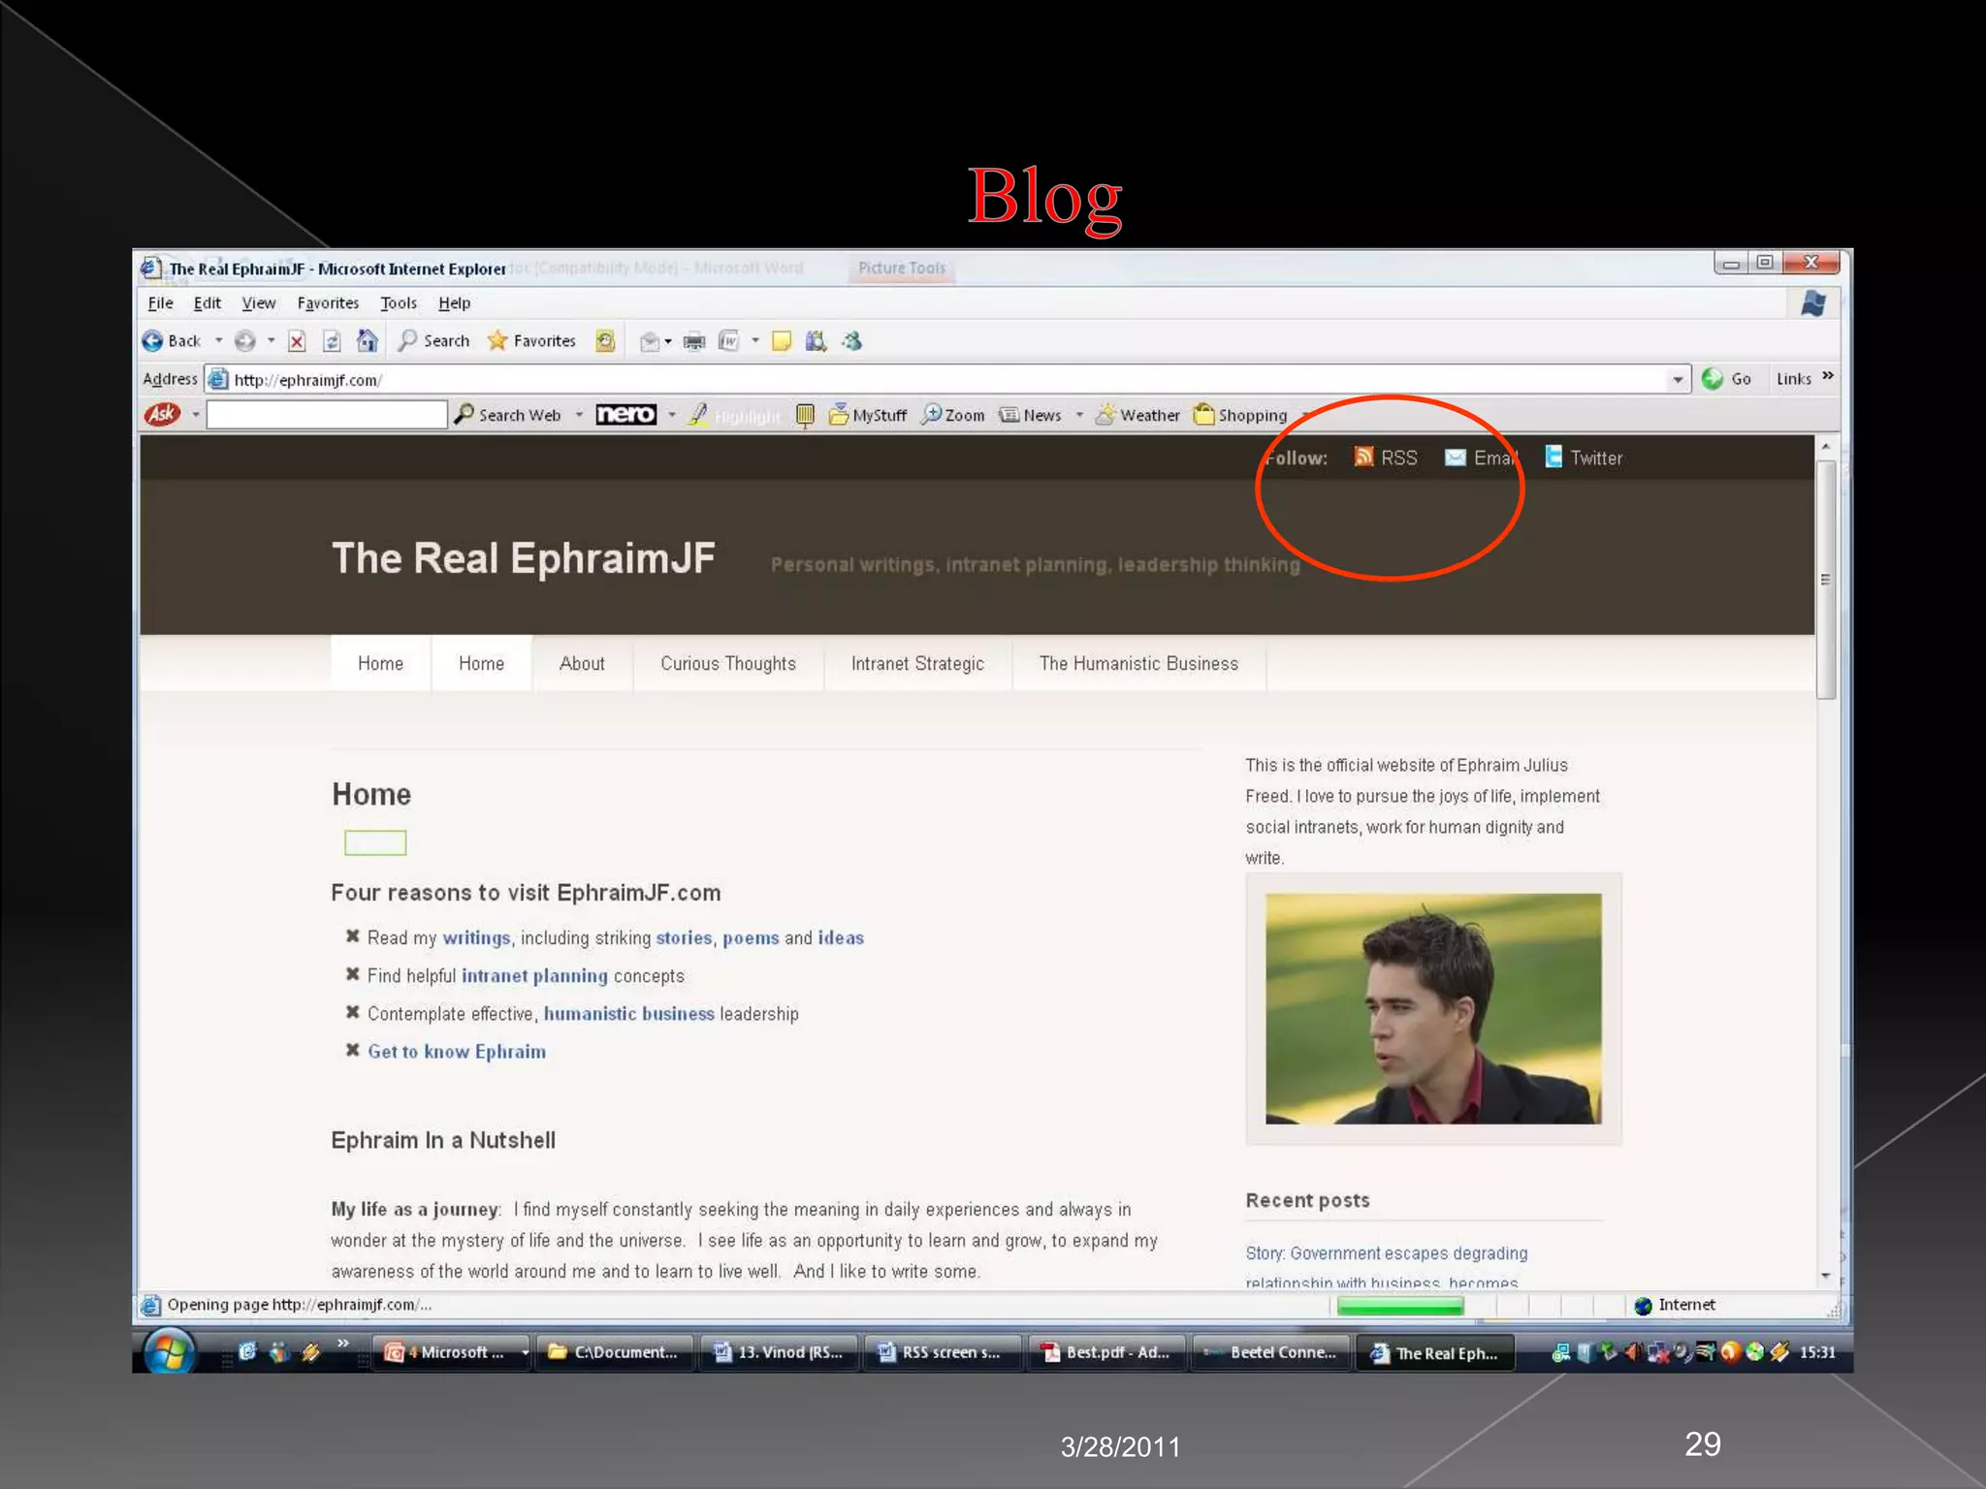Open the Twitter follow link
1986x1489 pixels.
pos(1595,459)
